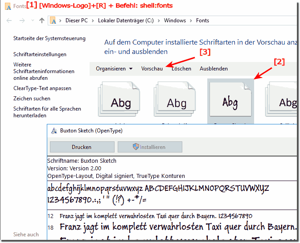The image size is (300, 243).
Task: Select 'Fonts' breadcrumb segment
Action: (x=202, y=20)
